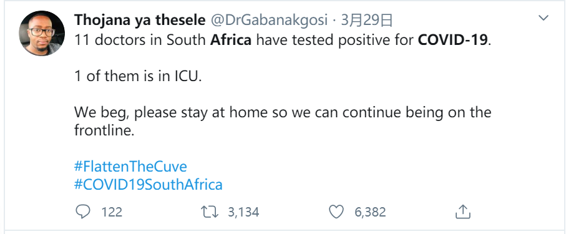The height and width of the screenshot is (234, 566).
Task: Click the word "frontline." in the tweet
Action: point(104,130)
